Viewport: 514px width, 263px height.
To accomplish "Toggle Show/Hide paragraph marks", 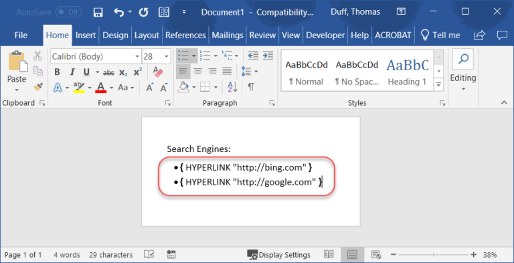I will pyautogui.click(x=251, y=87).
